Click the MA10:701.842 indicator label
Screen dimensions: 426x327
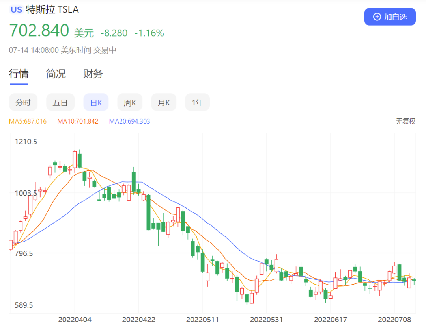point(78,121)
